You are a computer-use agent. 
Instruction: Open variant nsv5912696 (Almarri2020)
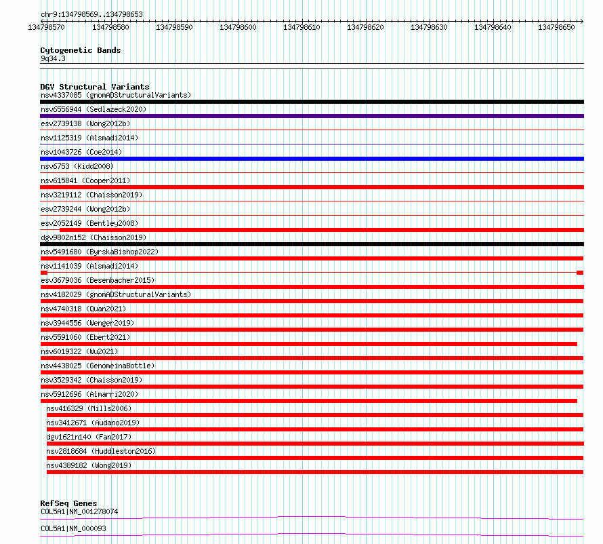[89, 394]
